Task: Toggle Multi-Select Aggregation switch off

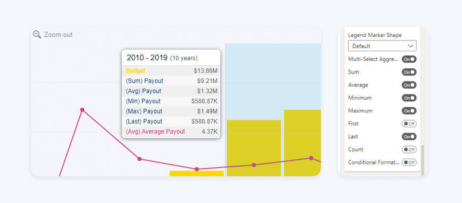Action: tap(409, 59)
